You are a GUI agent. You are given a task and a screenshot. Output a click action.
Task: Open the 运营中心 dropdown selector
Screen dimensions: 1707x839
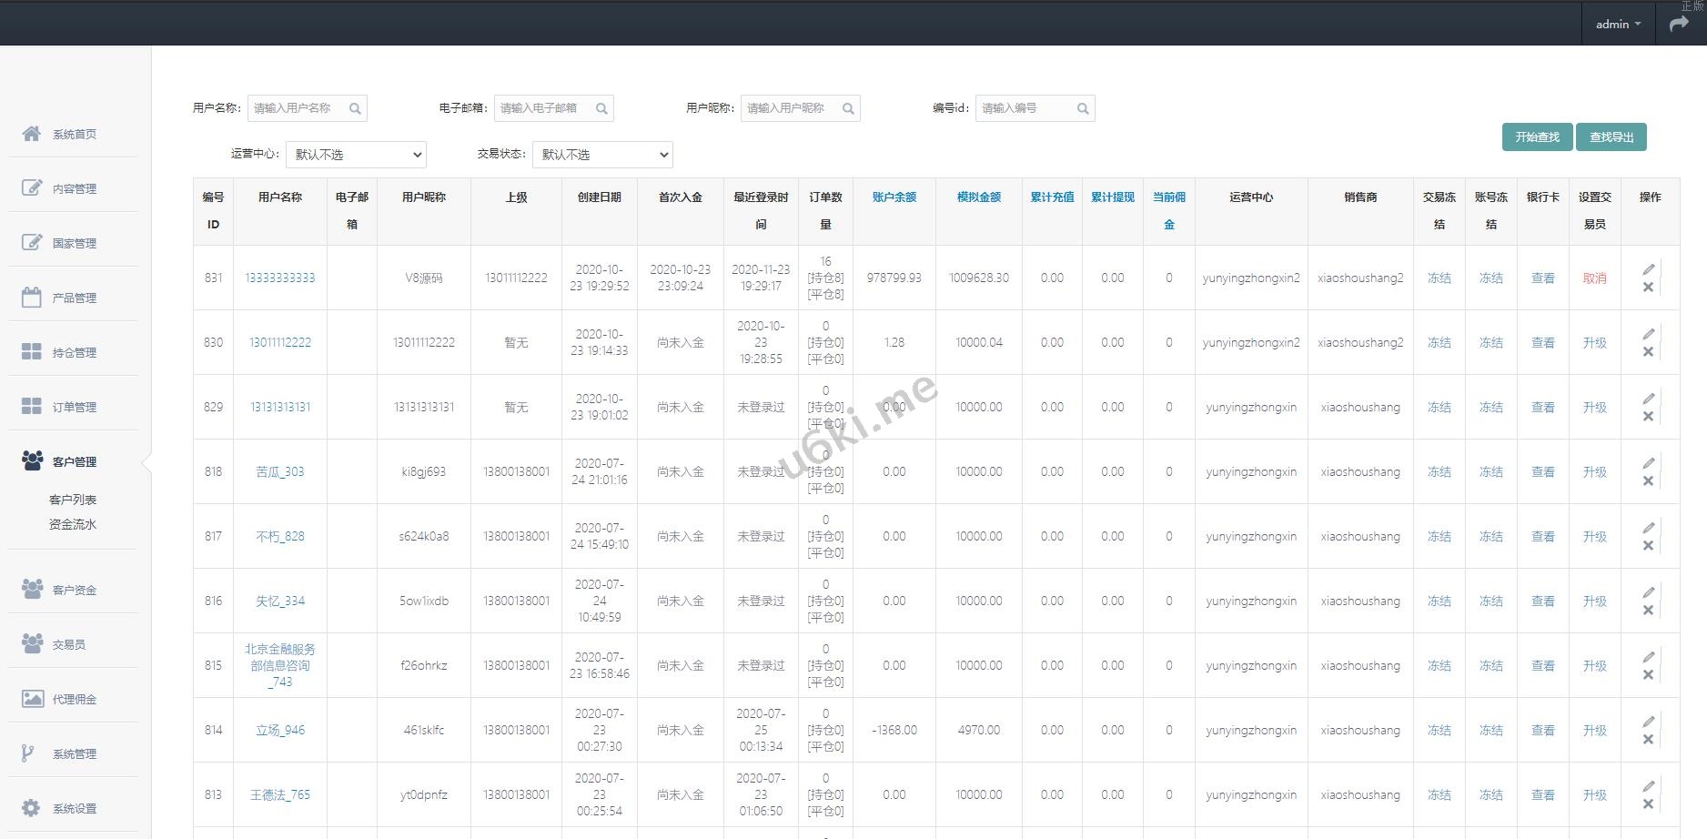tap(356, 155)
